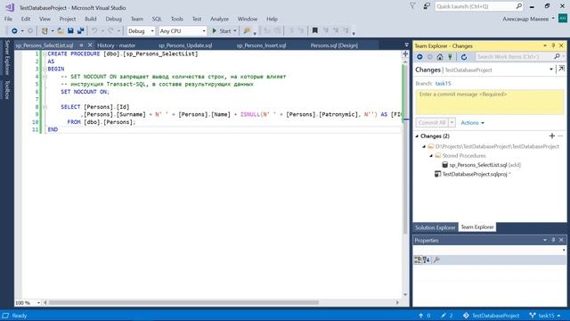The height and width of the screenshot is (321, 570).
Task: Click the search magnifier in Team Explorer
Action: (557, 57)
